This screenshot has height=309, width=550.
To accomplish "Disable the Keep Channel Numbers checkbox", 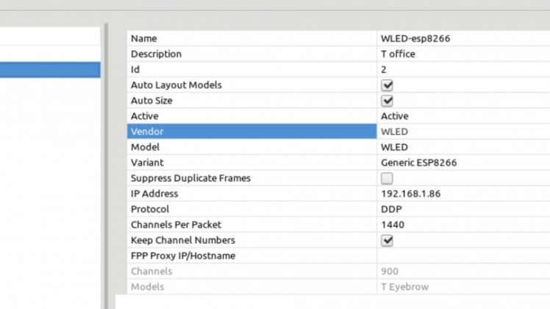I will click(387, 240).
